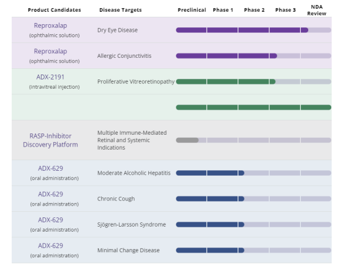Click the Disease Targets column header
This screenshot has width=343, height=272.
tap(120, 10)
